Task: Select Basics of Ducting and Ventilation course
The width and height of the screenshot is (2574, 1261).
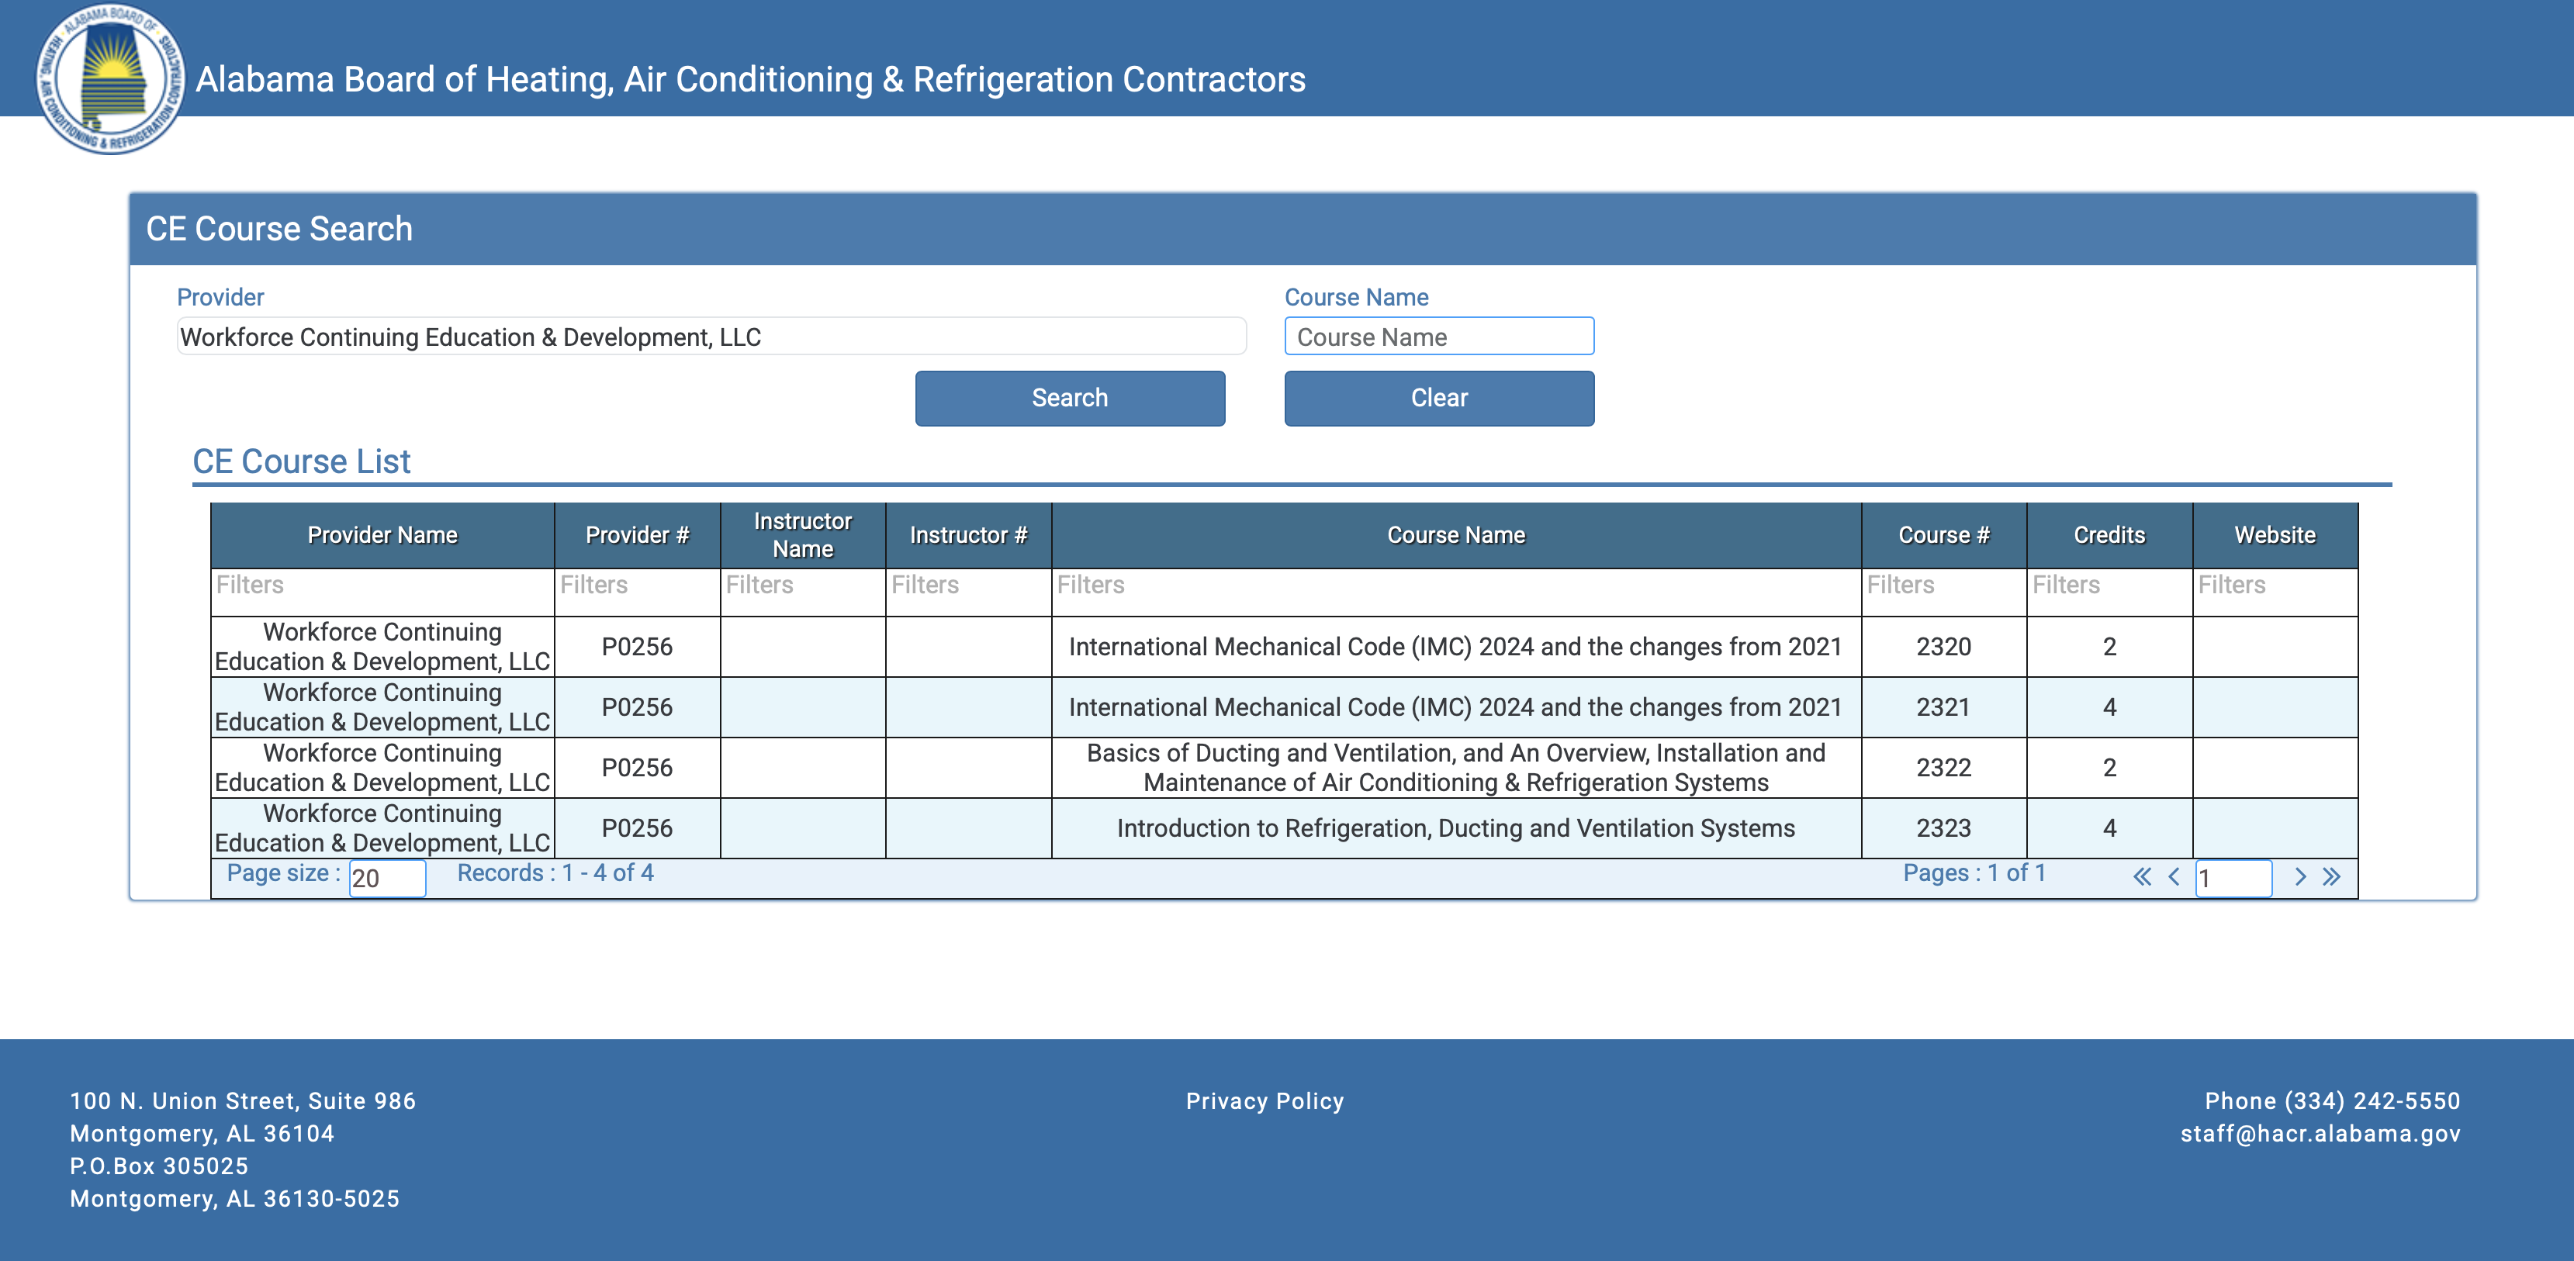Action: coord(1456,769)
